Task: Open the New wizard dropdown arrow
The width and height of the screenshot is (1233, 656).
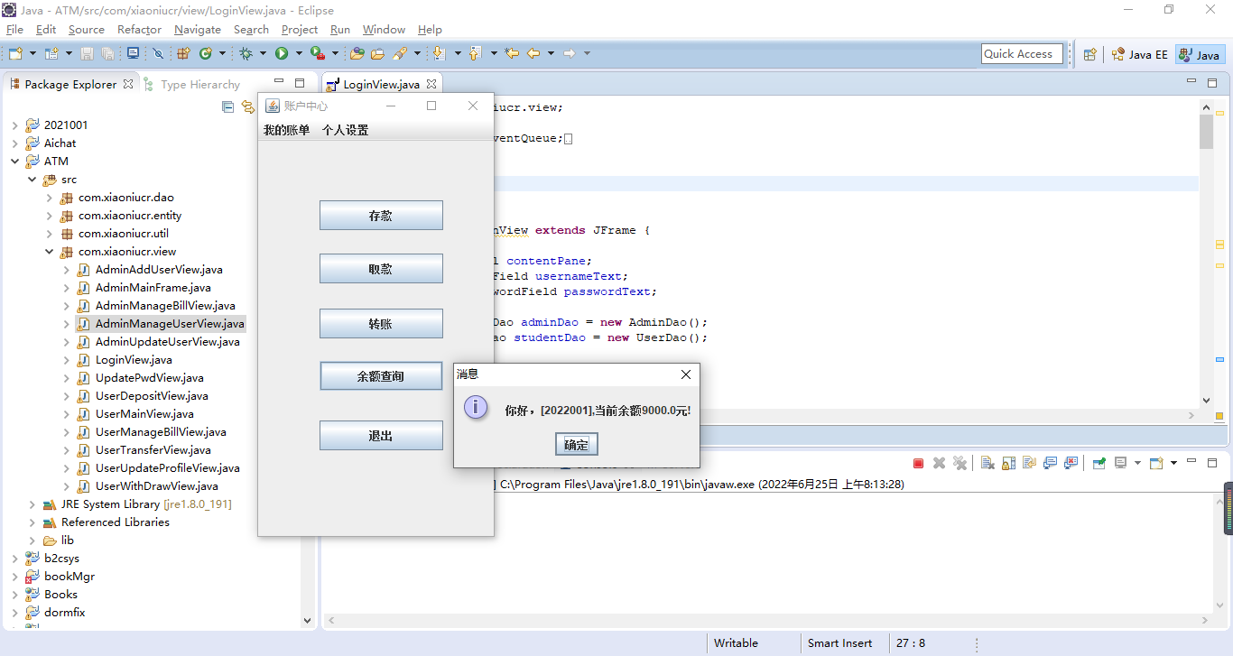Action: [x=33, y=54]
